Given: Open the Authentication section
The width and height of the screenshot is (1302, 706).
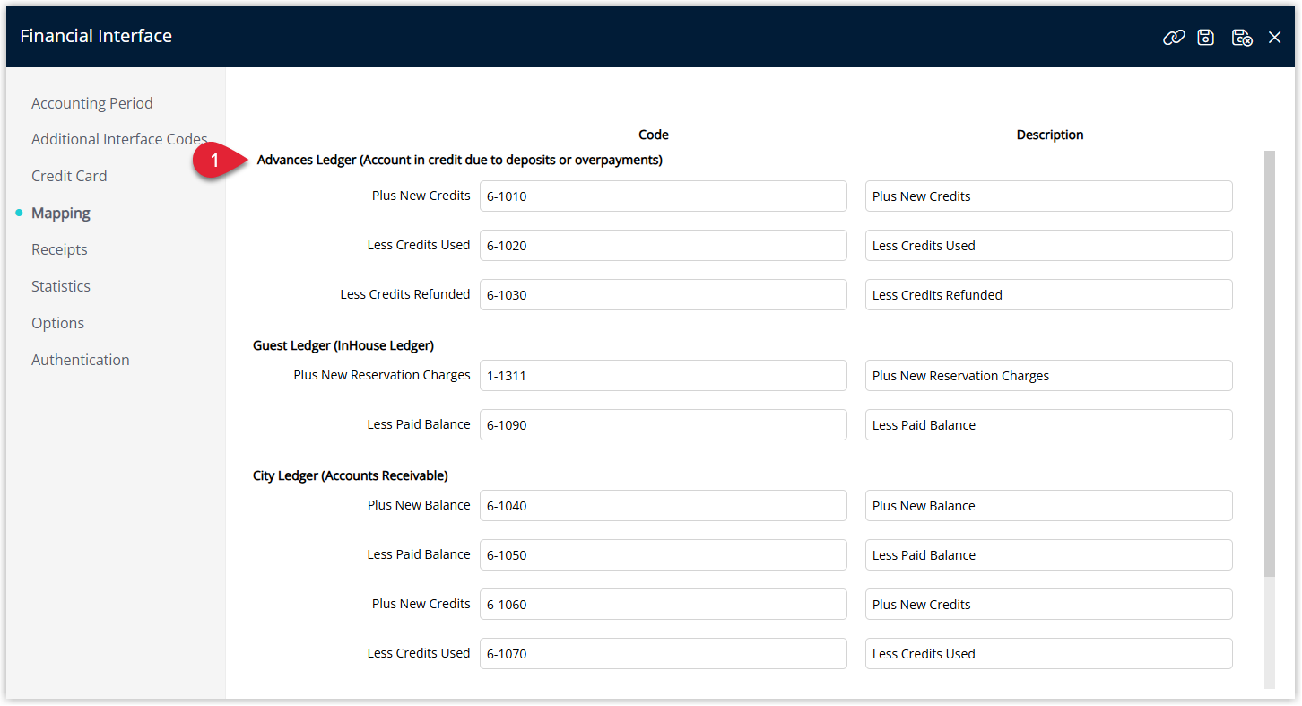Looking at the screenshot, I should (81, 360).
